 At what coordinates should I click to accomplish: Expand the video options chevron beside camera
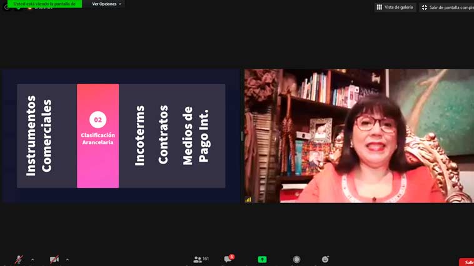pos(68,259)
